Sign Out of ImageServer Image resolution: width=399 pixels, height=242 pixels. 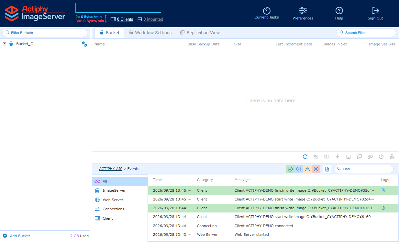point(375,13)
